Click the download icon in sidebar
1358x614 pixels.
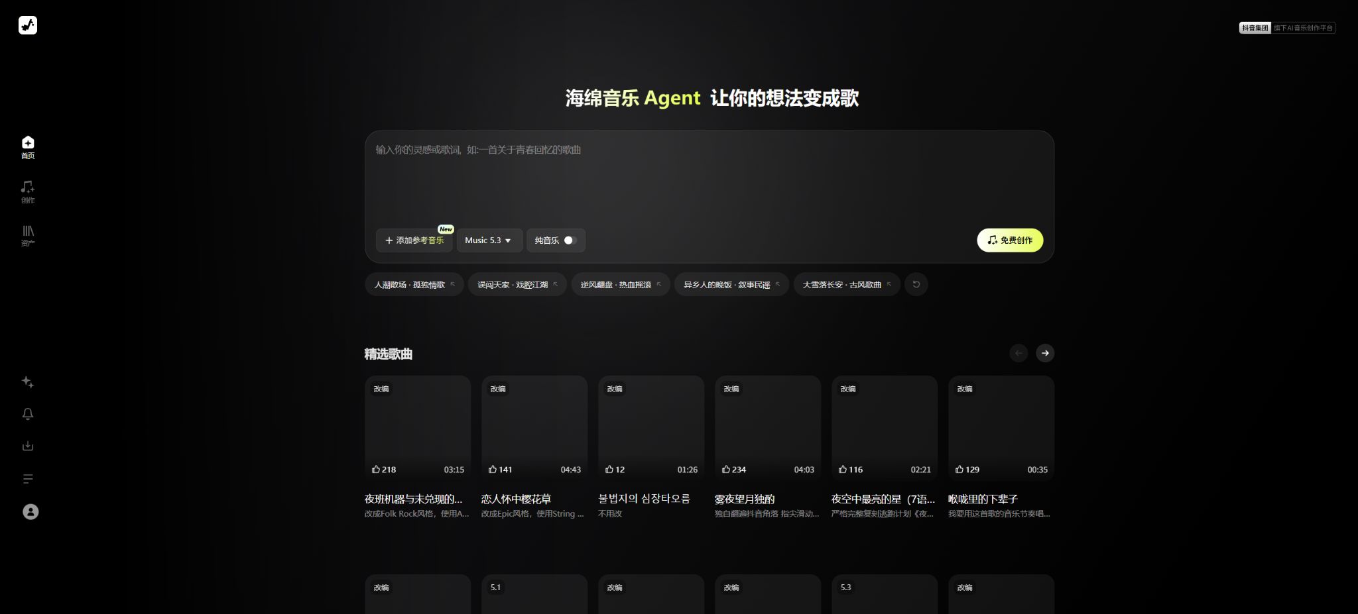[x=28, y=446]
